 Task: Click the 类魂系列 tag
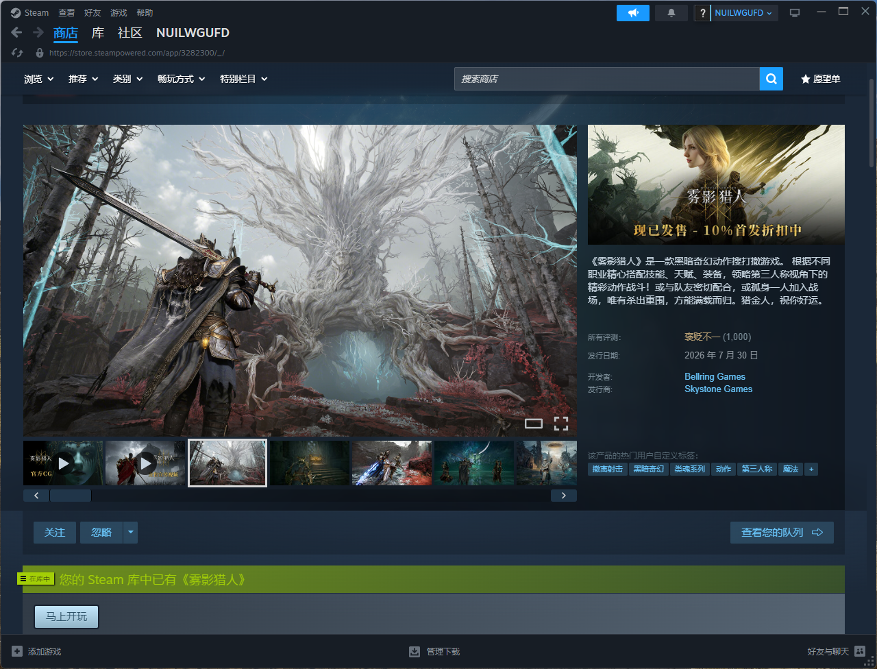[689, 469]
